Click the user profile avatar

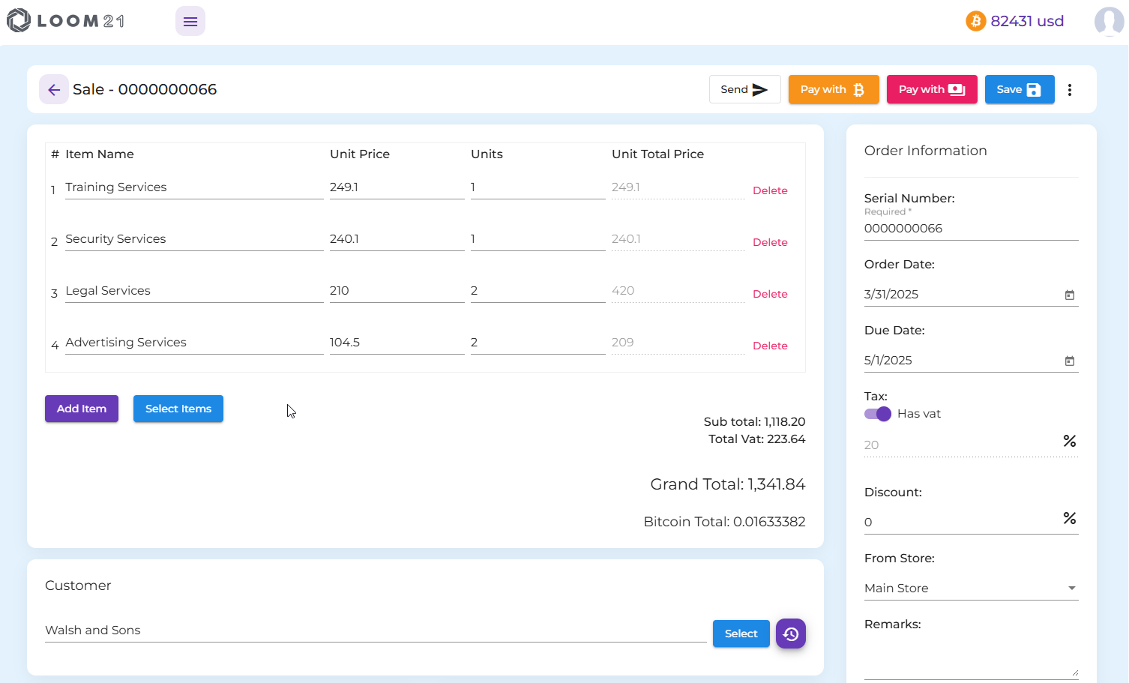click(x=1108, y=22)
